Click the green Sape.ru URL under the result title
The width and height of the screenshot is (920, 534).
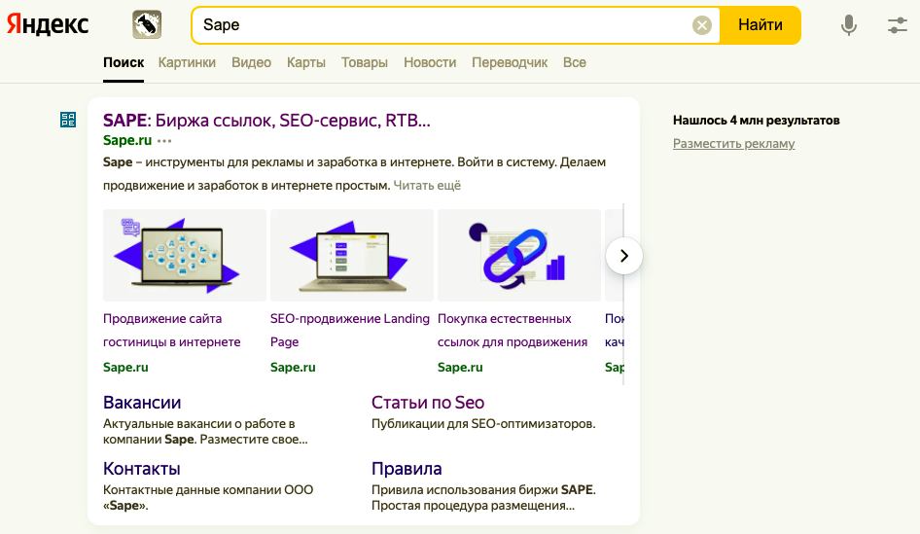127,140
